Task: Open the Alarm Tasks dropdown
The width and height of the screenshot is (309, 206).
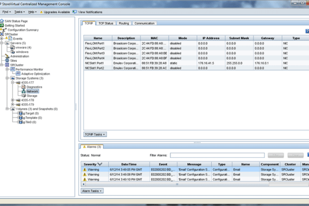Action: tap(92, 191)
